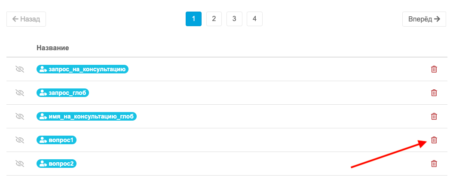Click the Вперёд next page button
Viewport: 453px width, 179px height.
[x=424, y=19]
